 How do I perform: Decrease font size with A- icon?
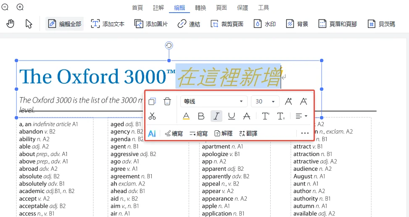click(x=303, y=101)
